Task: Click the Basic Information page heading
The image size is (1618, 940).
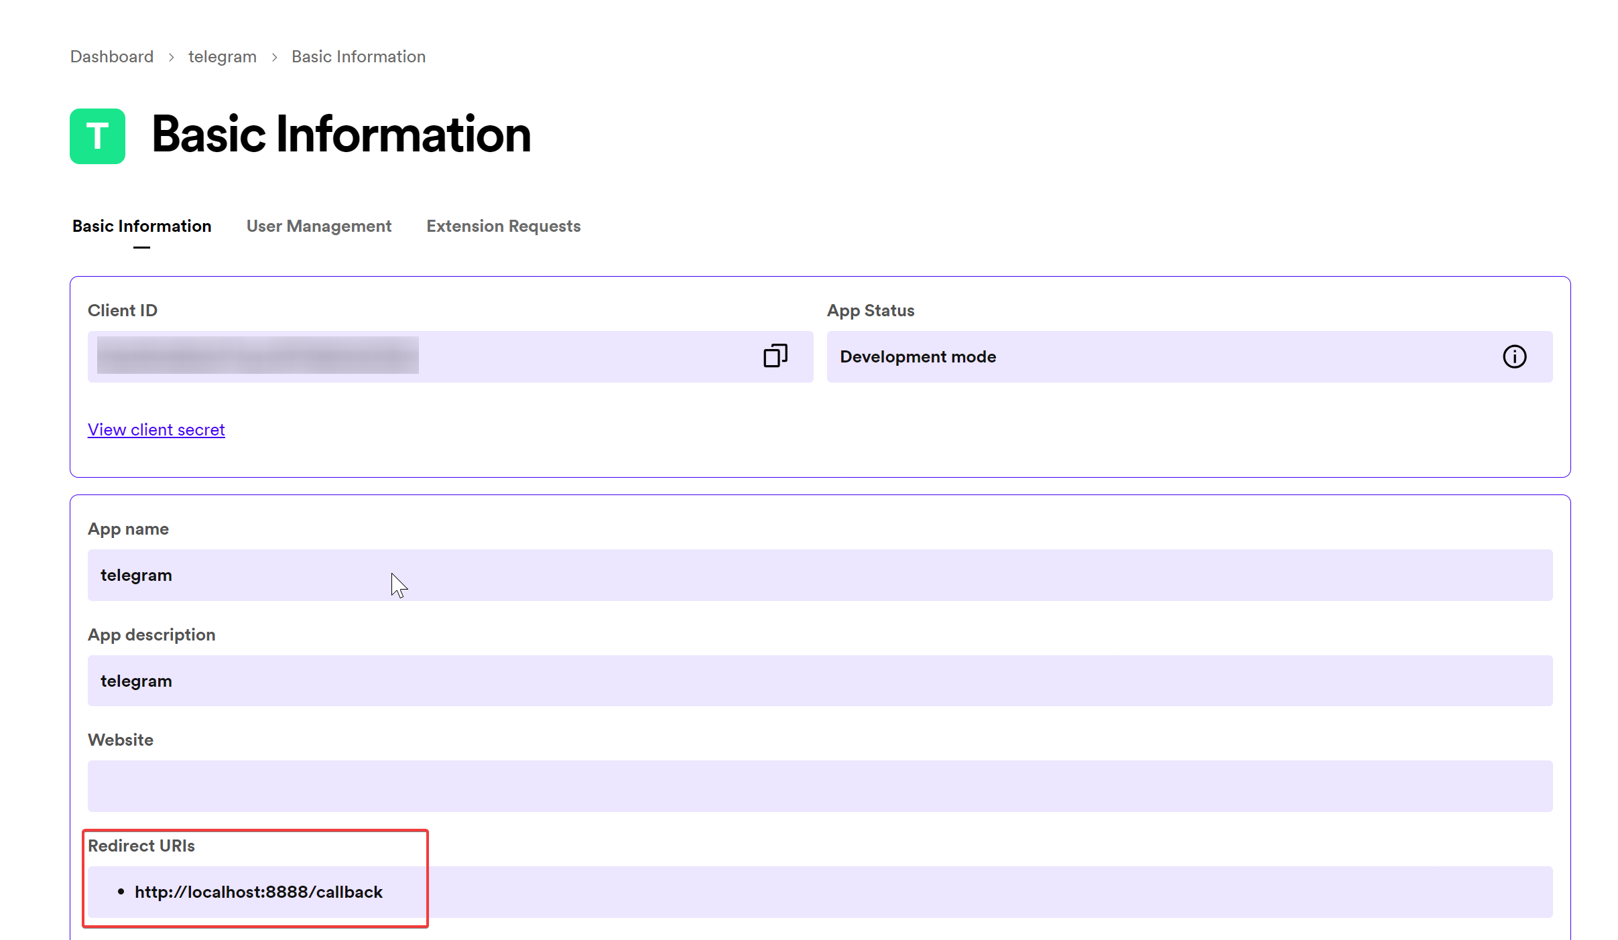Action: coord(341,135)
